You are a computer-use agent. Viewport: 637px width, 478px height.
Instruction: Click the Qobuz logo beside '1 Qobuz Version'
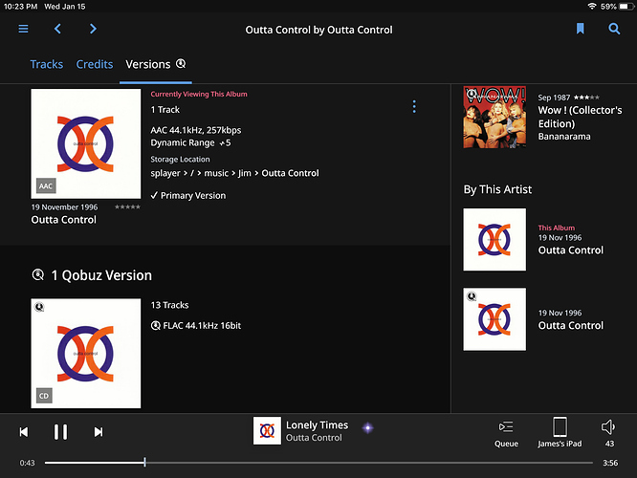(x=38, y=275)
